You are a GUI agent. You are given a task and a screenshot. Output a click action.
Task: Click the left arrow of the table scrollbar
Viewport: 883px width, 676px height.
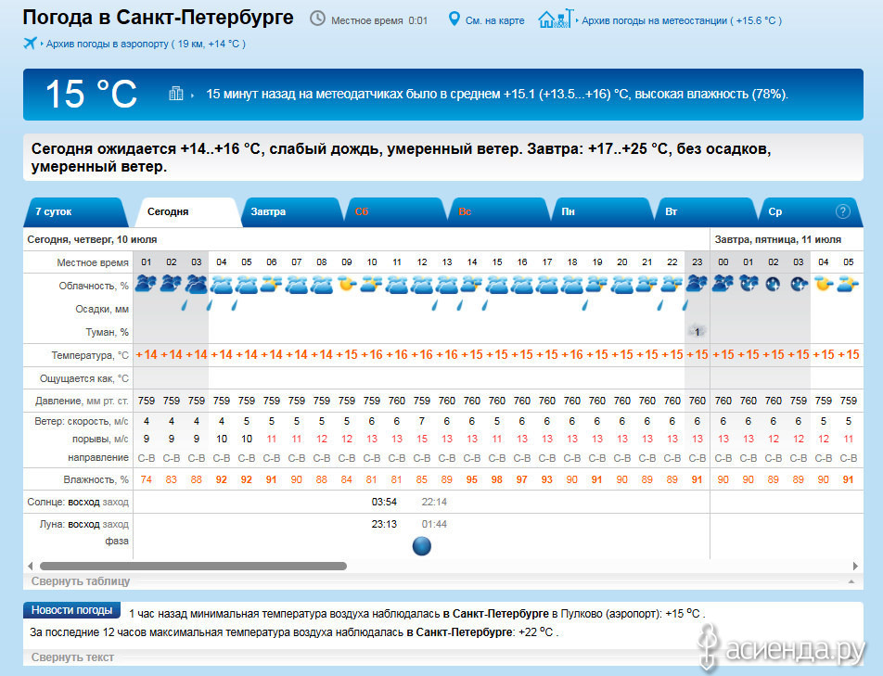pyautogui.click(x=31, y=566)
